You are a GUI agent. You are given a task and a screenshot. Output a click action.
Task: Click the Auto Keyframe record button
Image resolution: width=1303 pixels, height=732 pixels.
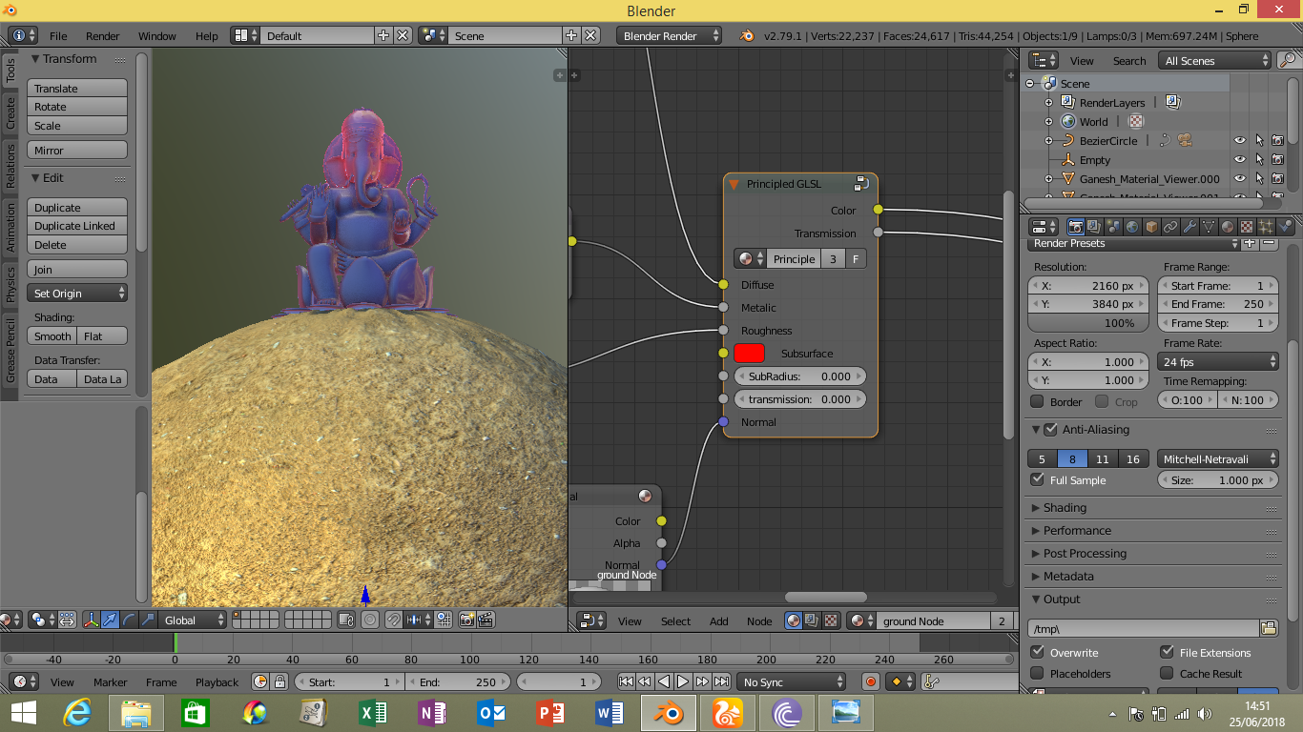coord(870,681)
